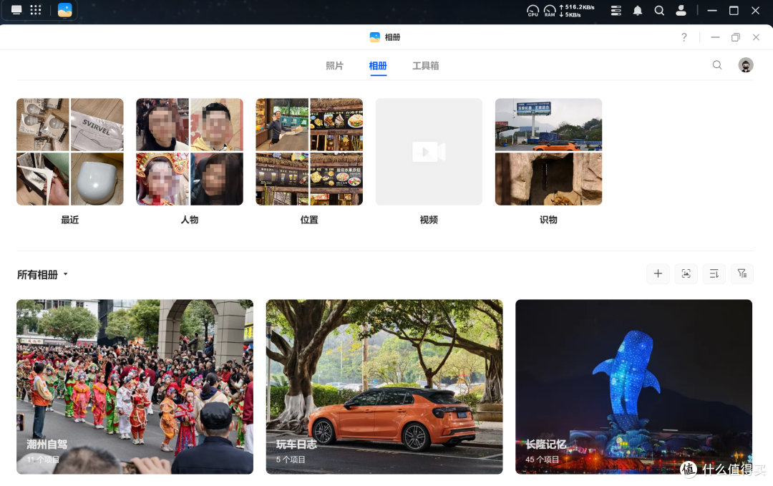
Task: Expand the 所有相册 dropdown
Action: [42, 275]
